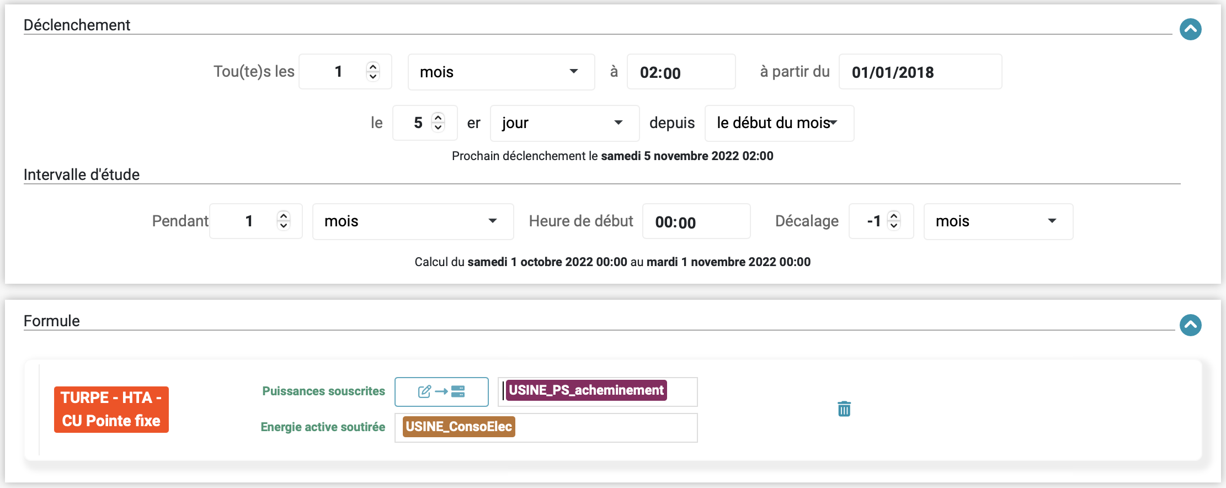Collapse the Formule section

[1190, 325]
